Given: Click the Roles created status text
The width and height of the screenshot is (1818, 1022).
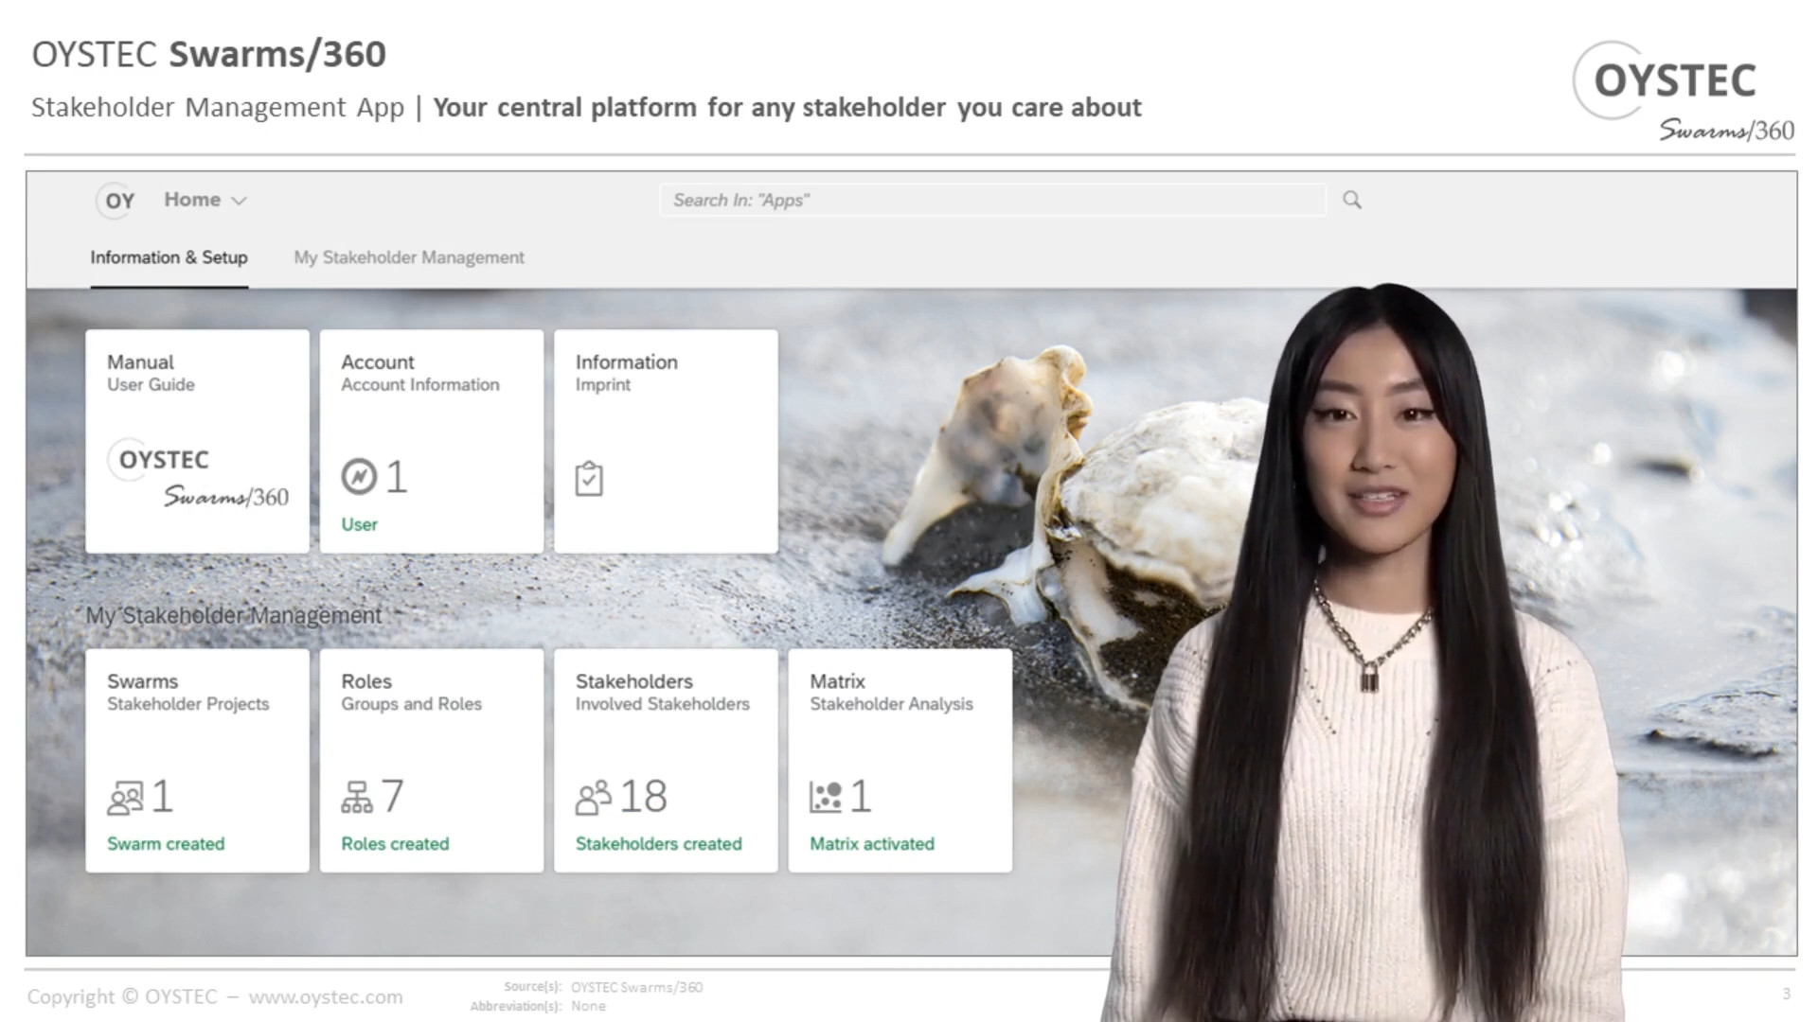Looking at the screenshot, I should (x=395, y=843).
